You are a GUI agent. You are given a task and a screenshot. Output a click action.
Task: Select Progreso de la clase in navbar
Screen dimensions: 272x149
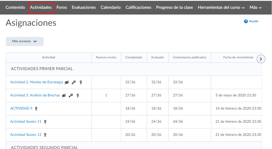(174, 7)
